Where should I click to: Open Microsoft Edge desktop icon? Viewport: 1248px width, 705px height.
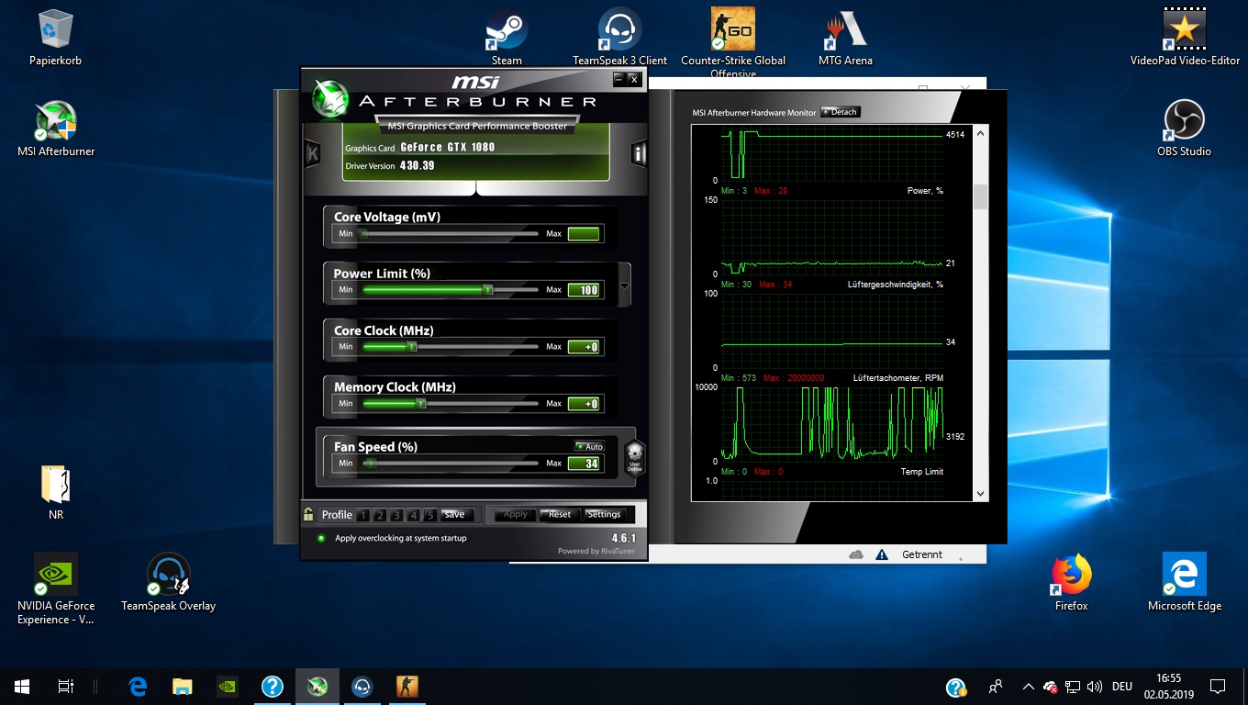tap(1185, 582)
